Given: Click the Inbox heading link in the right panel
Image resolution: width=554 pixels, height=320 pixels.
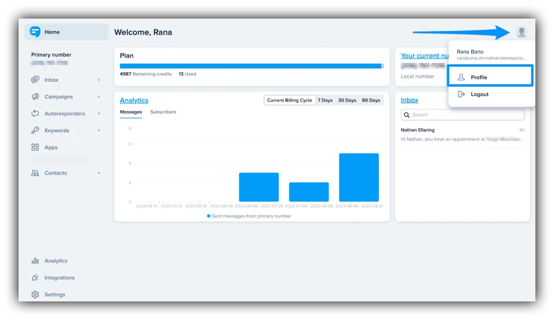Looking at the screenshot, I should point(409,100).
